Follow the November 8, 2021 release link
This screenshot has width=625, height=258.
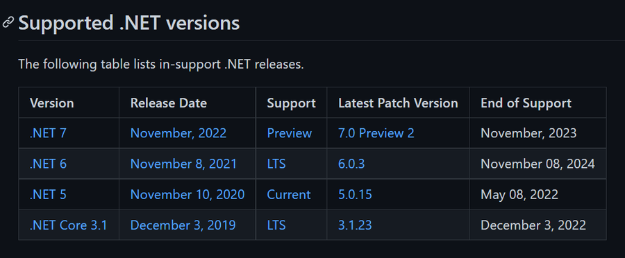point(183,164)
